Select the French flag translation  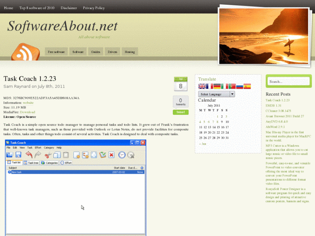tap(210, 86)
